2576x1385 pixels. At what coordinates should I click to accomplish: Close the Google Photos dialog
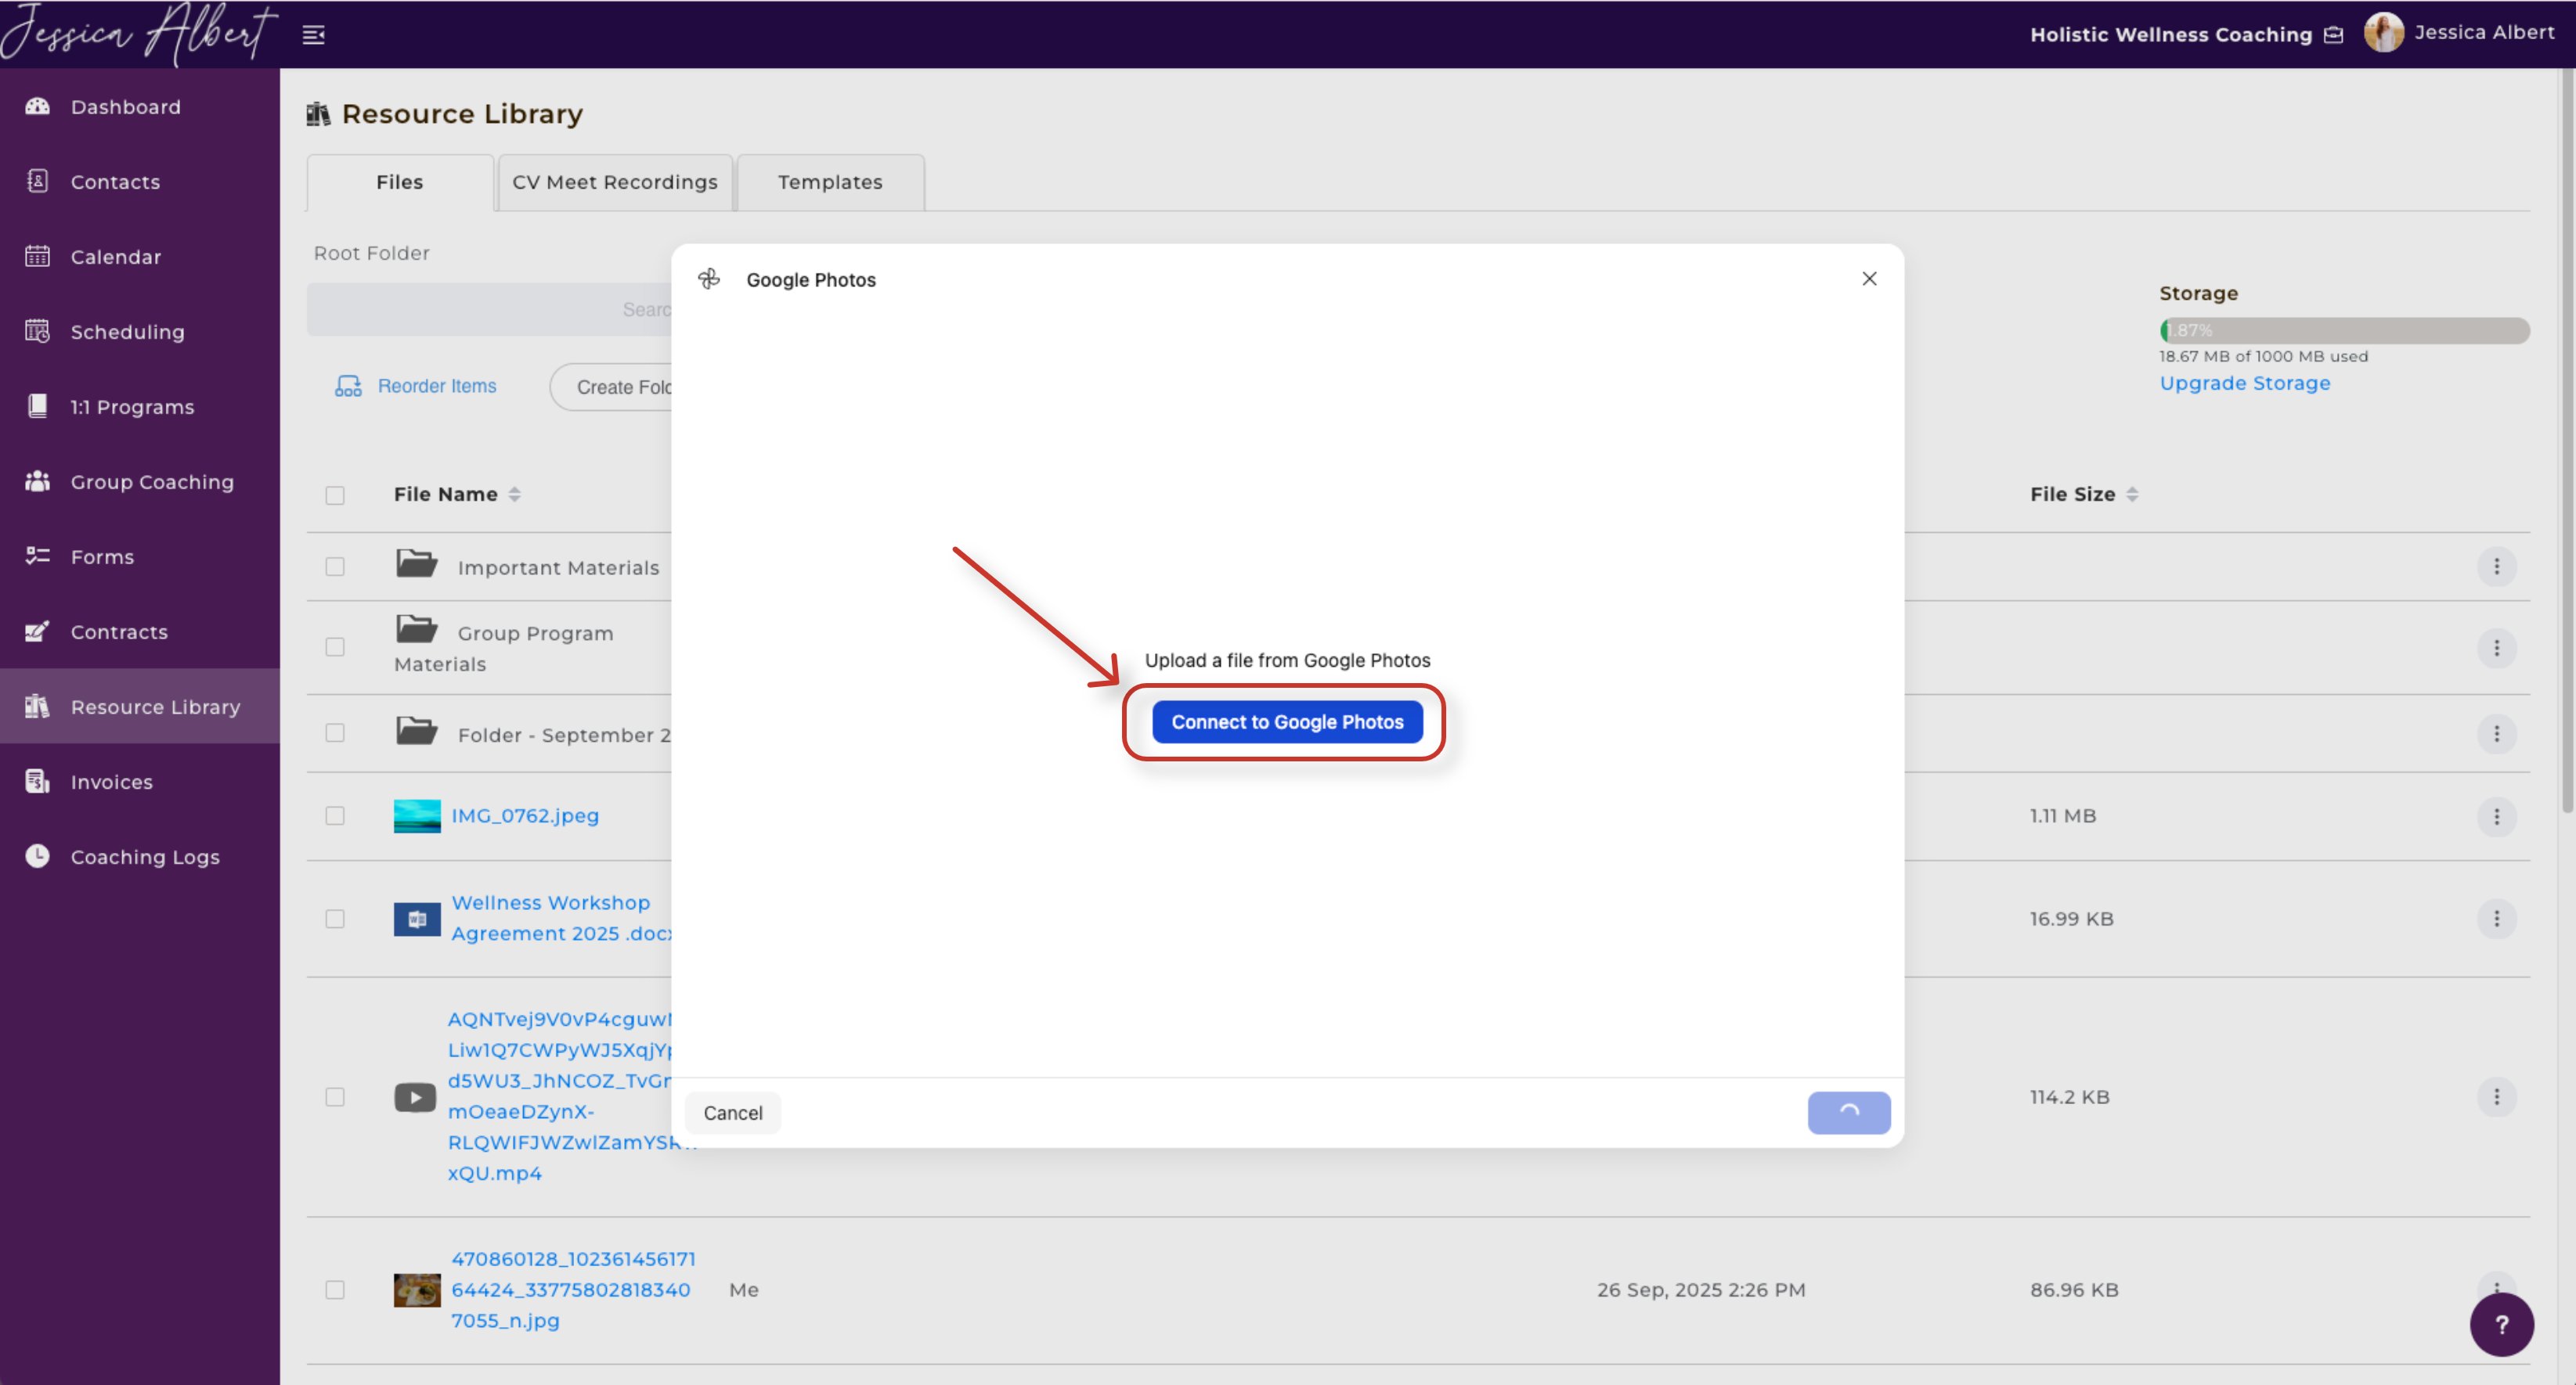click(1868, 279)
